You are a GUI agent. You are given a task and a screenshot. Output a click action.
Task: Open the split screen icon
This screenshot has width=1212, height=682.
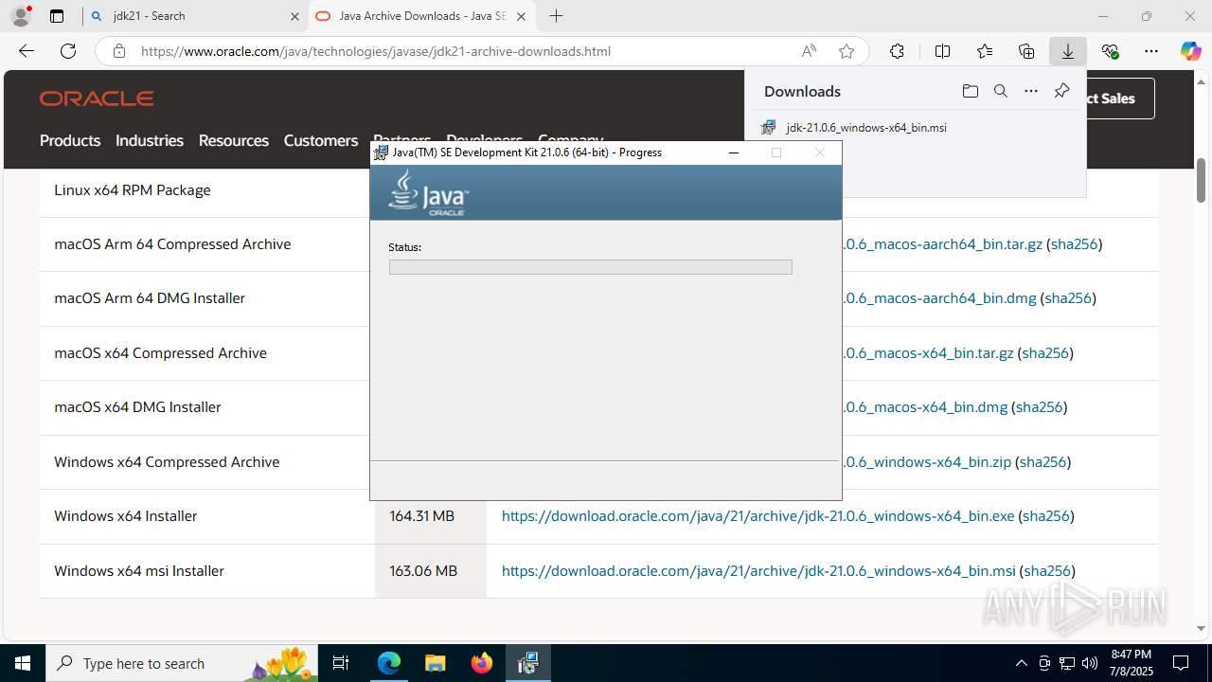pyautogui.click(x=942, y=51)
